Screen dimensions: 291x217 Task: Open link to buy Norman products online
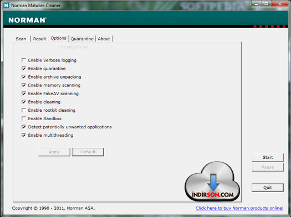click(x=239, y=208)
